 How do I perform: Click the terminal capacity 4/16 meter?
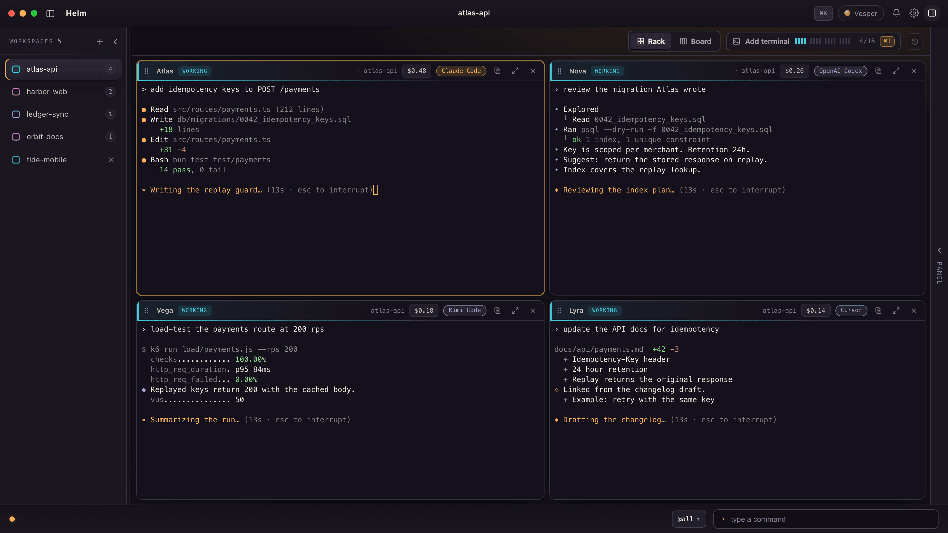(x=835, y=41)
